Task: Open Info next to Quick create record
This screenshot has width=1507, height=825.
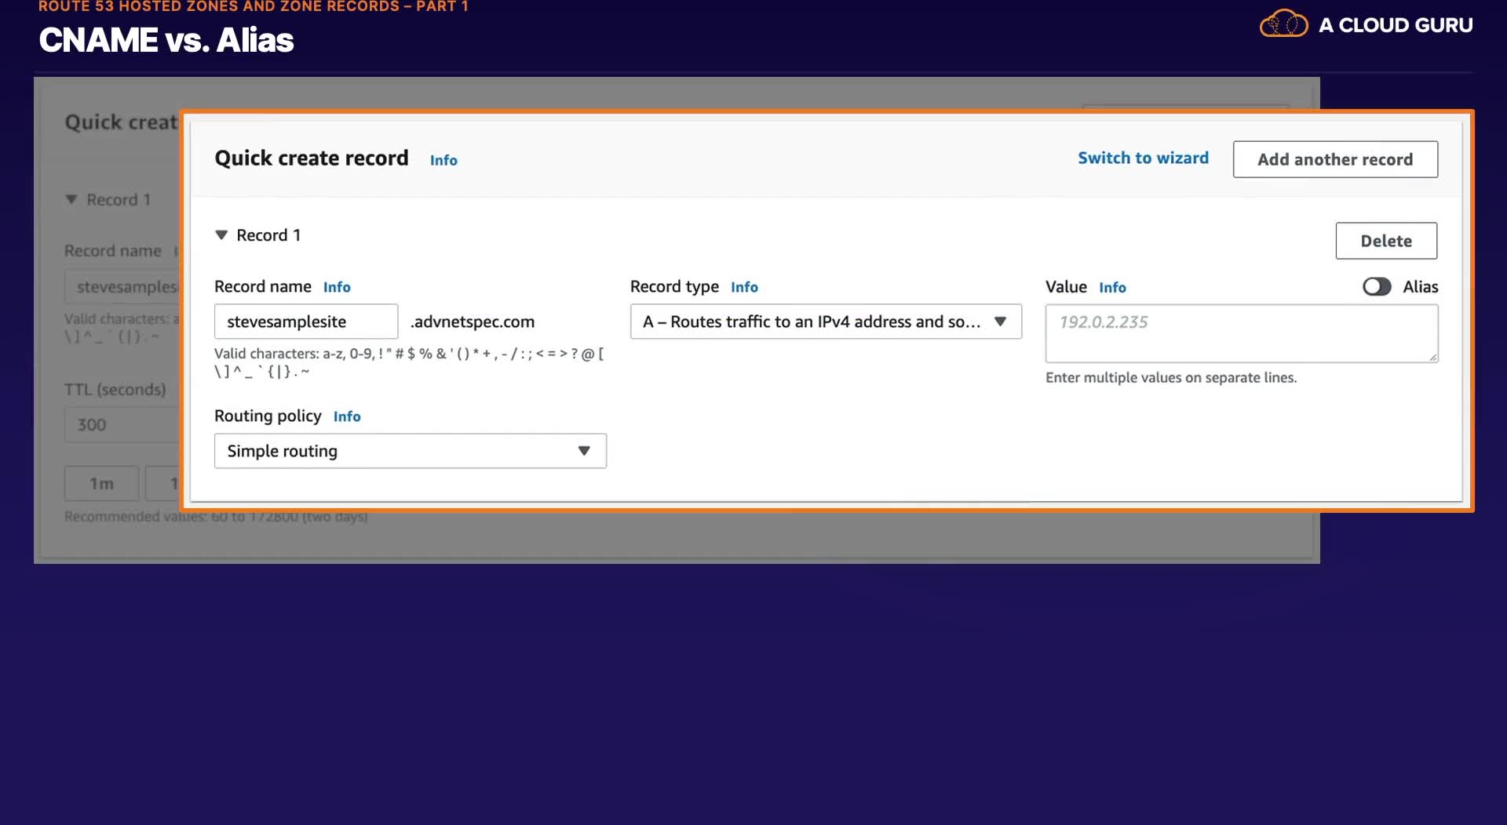Action: point(443,160)
